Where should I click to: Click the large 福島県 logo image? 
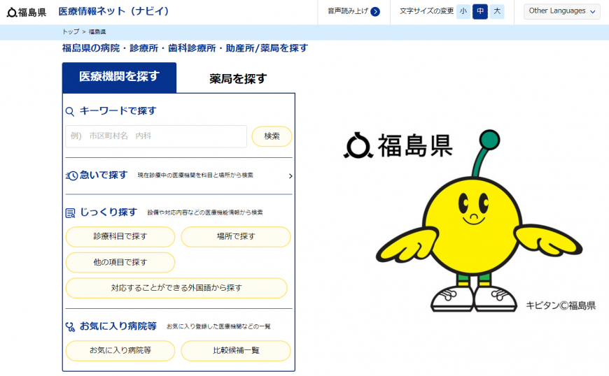pos(398,145)
